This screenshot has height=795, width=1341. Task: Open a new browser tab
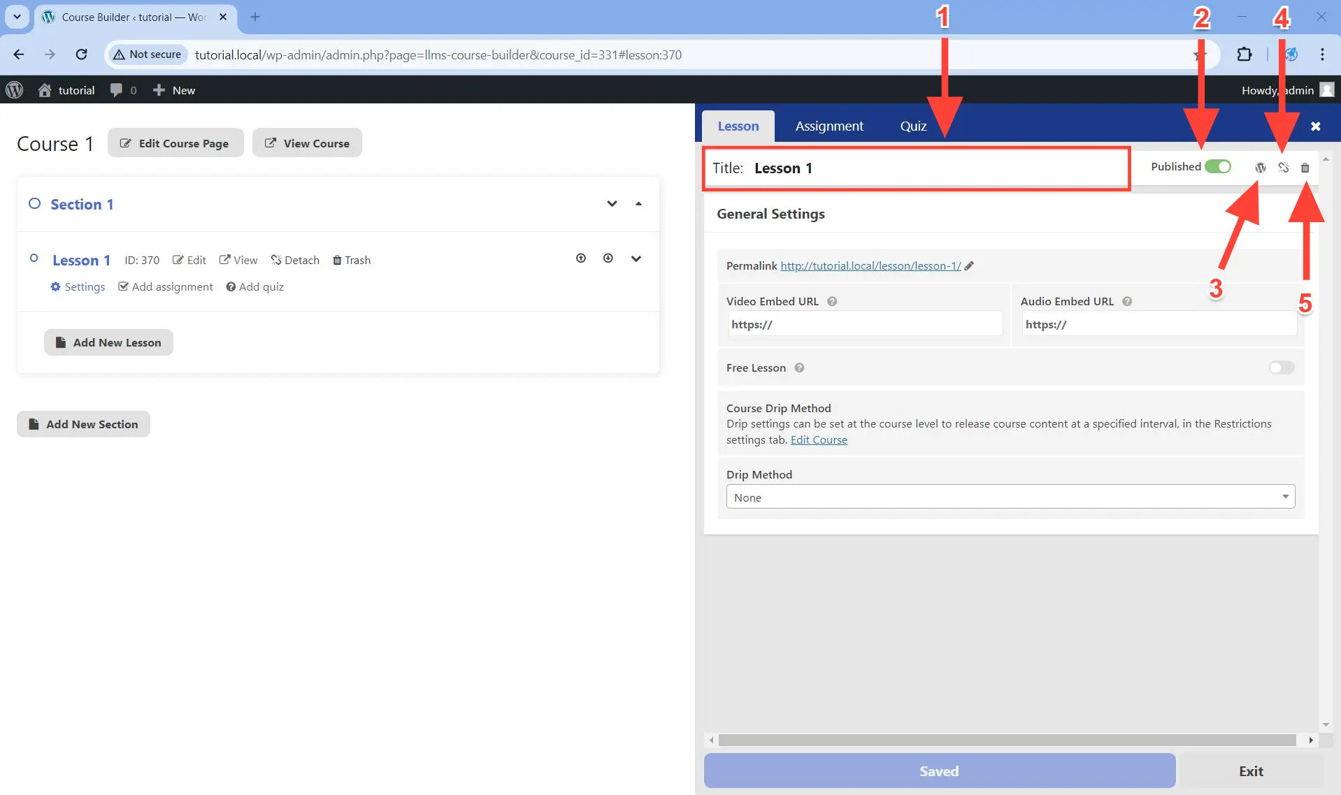point(255,17)
